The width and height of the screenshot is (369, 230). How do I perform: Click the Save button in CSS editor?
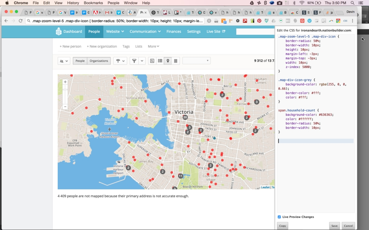[x=334, y=226]
